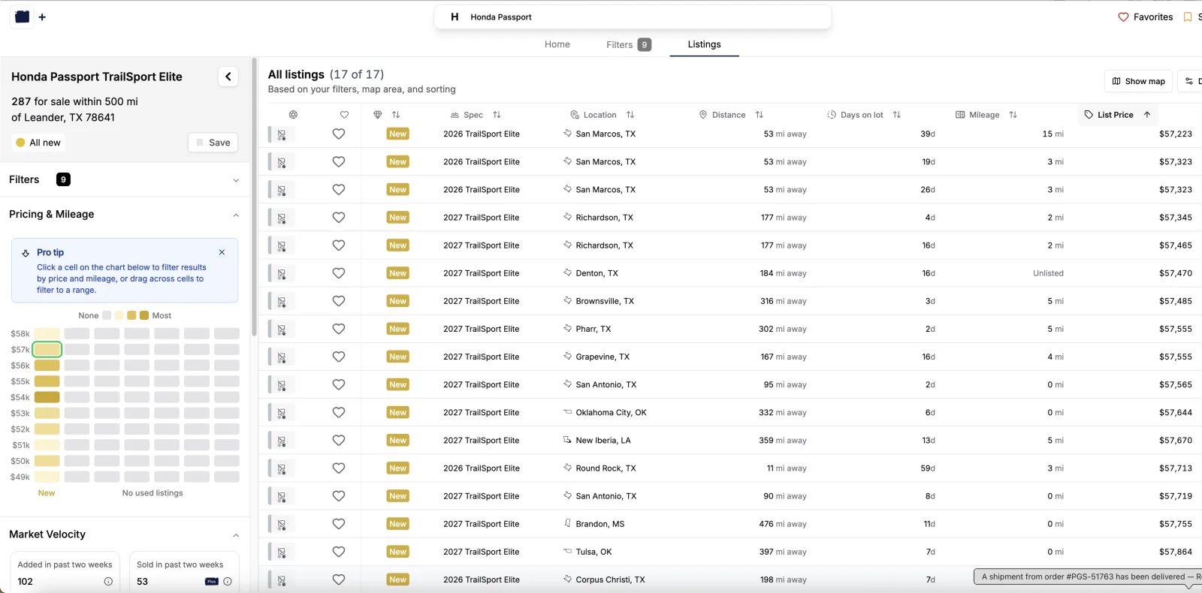Select the Listings tab
This screenshot has height=593, width=1202.
704,44
